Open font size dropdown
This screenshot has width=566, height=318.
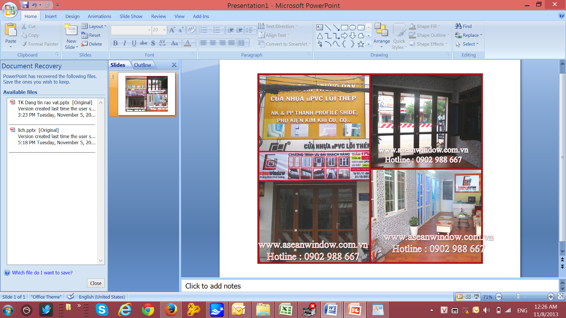click(x=164, y=30)
